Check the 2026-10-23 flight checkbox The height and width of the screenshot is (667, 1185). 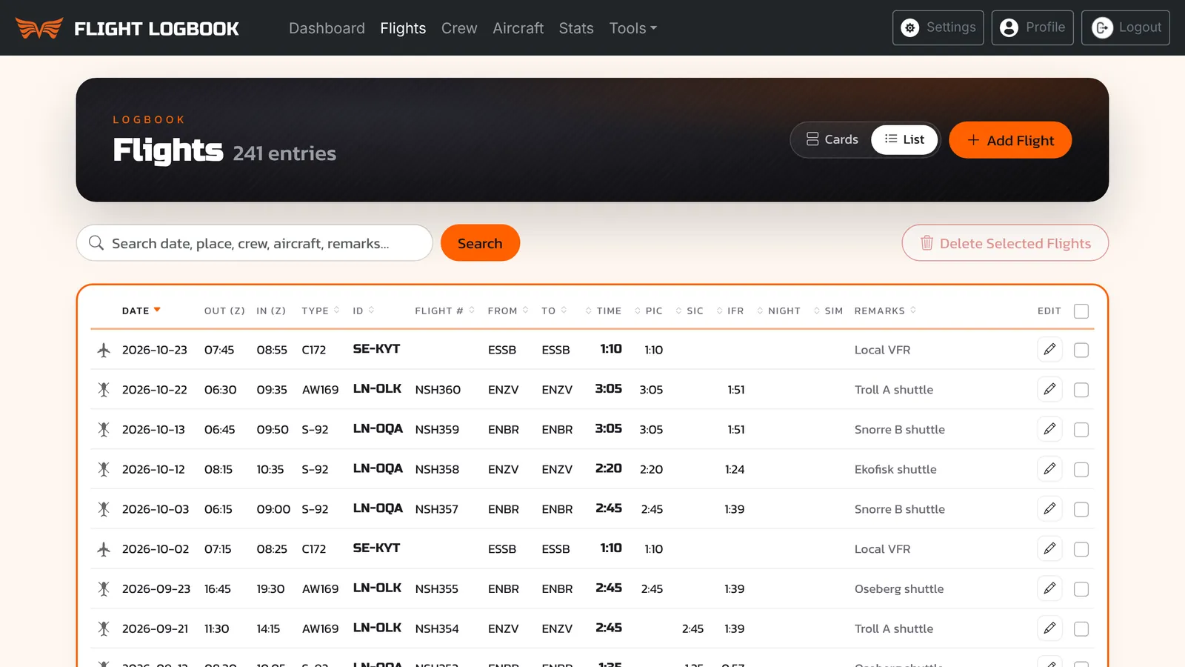(x=1081, y=350)
